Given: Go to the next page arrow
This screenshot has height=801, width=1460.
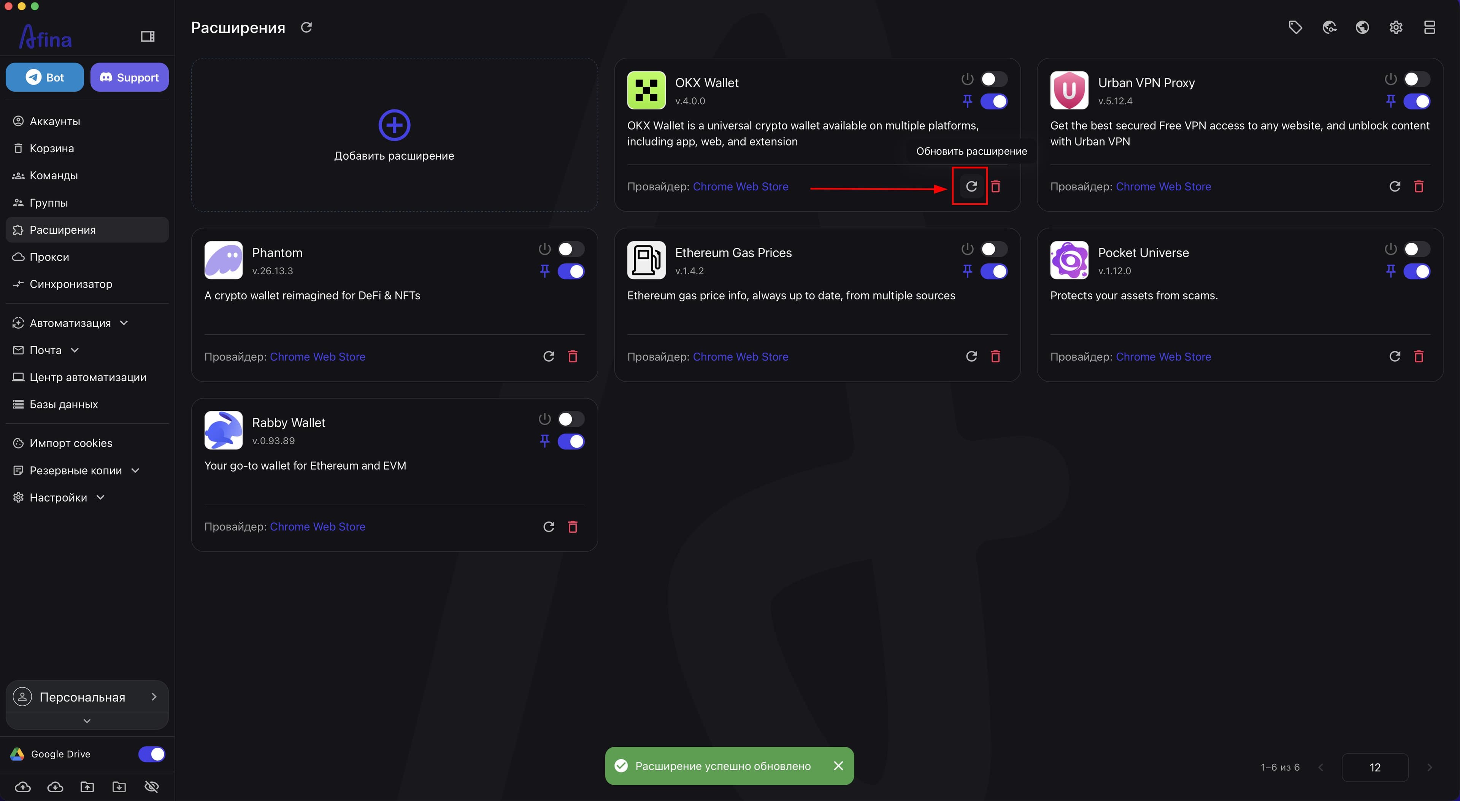Looking at the screenshot, I should 1430,767.
